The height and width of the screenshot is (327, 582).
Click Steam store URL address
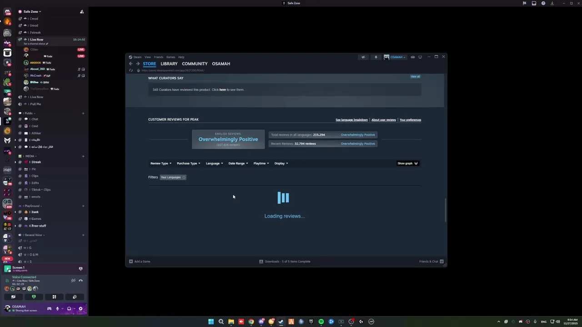tap(173, 70)
